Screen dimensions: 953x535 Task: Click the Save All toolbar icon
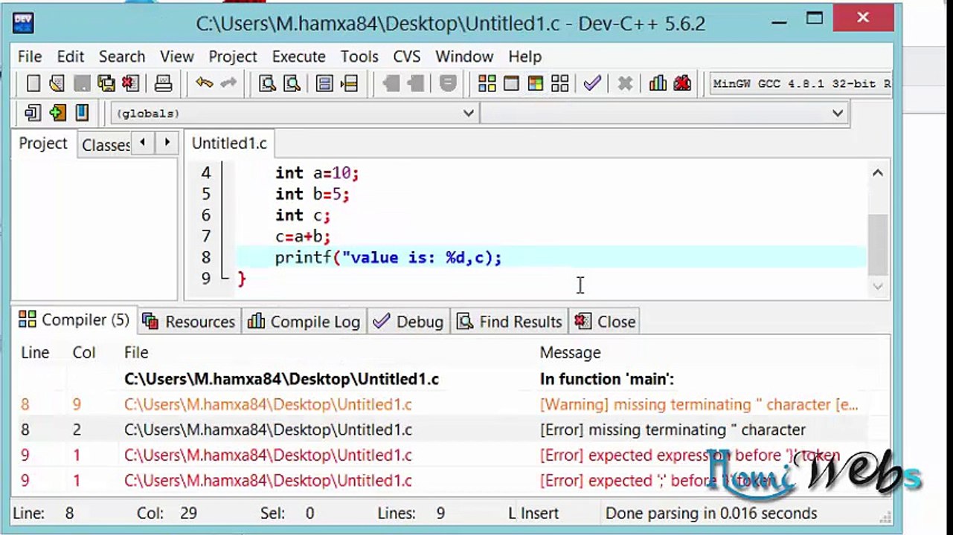[x=106, y=83]
